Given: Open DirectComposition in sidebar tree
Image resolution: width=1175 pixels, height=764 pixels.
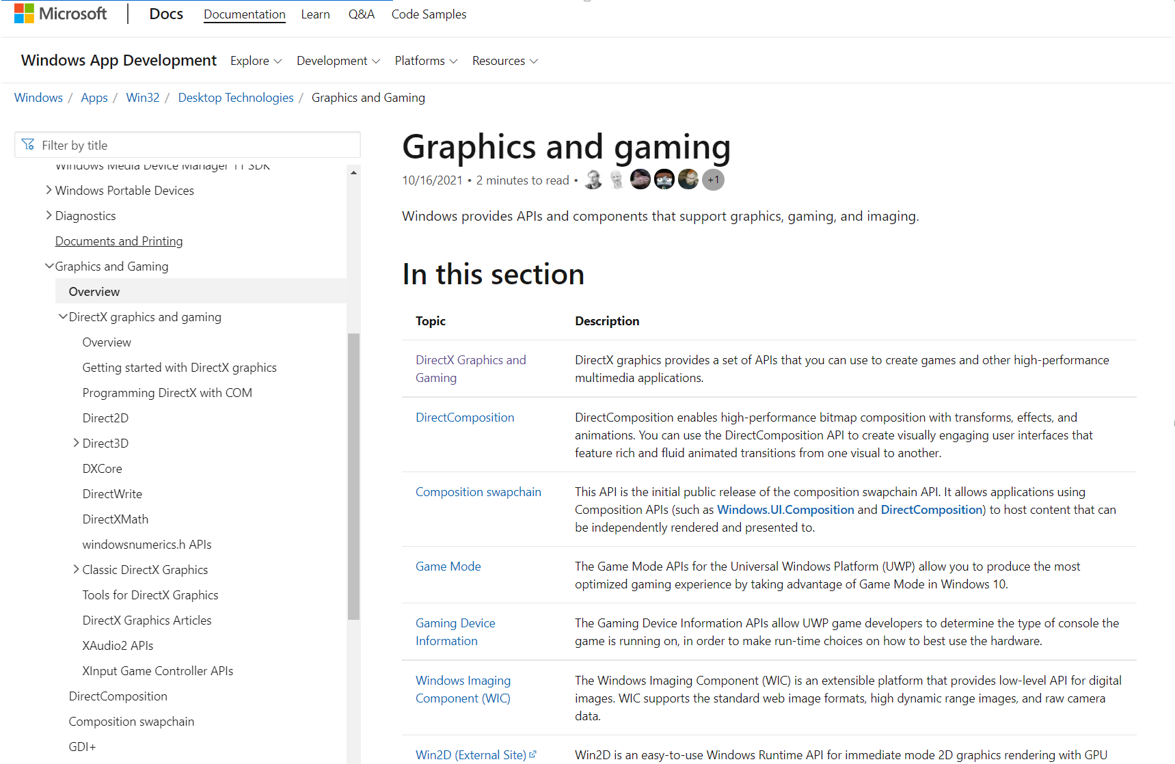Looking at the screenshot, I should (118, 696).
